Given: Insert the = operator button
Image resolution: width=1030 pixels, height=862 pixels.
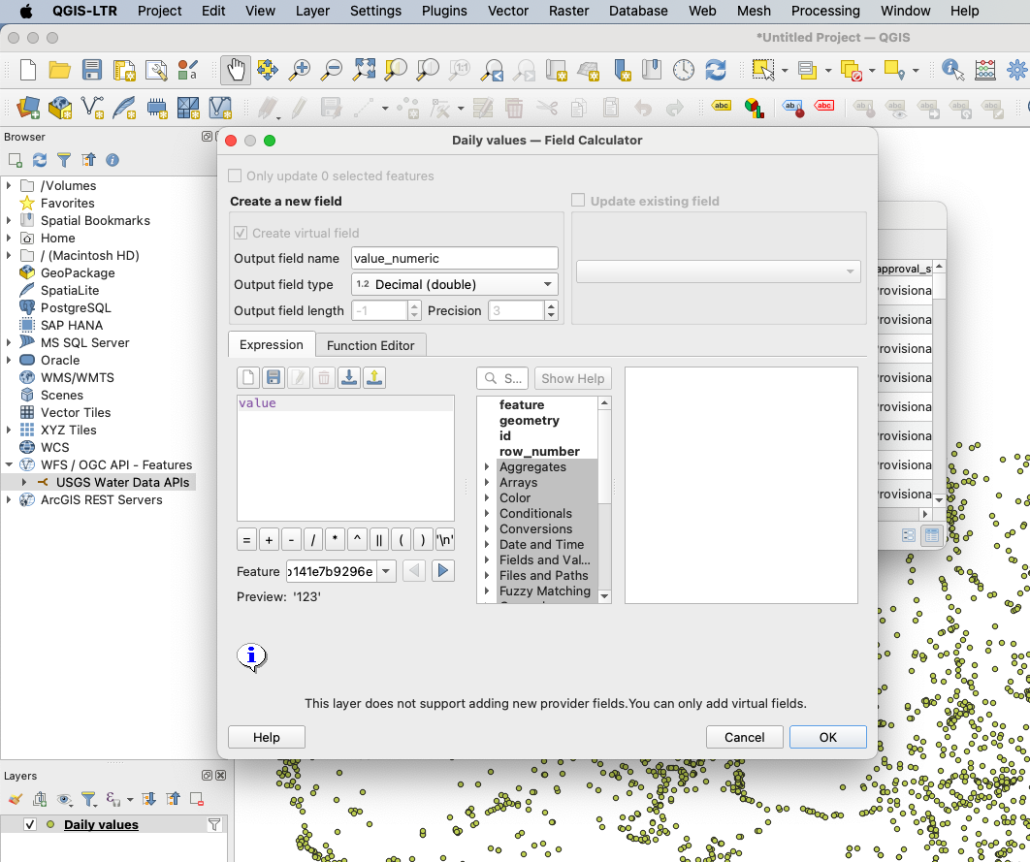Looking at the screenshot, I should coord(246,540).
